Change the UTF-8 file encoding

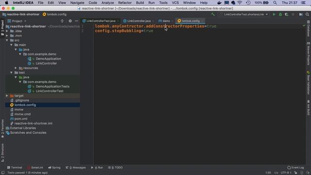(286, 173)
